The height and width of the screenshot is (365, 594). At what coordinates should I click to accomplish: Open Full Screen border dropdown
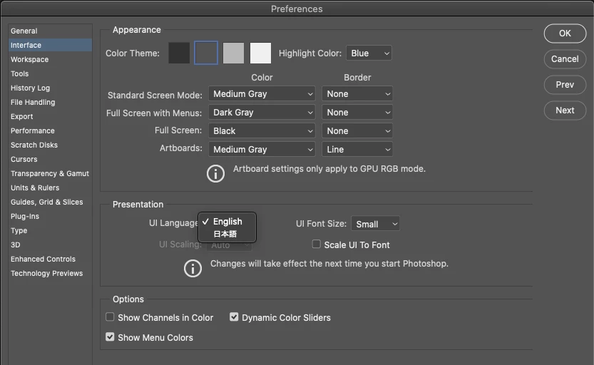click(x=357, y=131)
